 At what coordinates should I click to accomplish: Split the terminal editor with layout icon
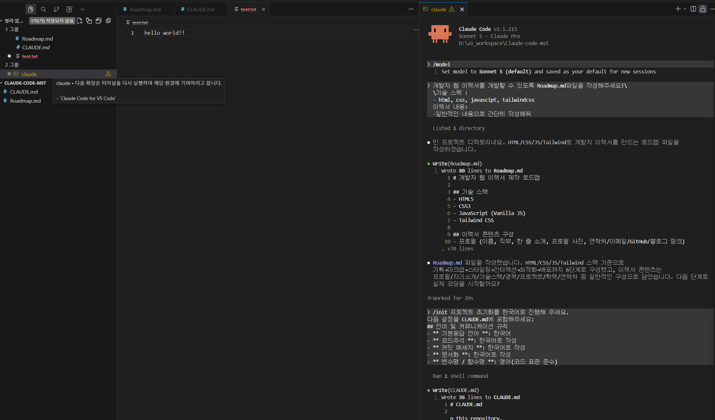click(x=693, y=9)
